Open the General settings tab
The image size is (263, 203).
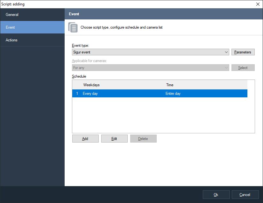pos(32,15)
